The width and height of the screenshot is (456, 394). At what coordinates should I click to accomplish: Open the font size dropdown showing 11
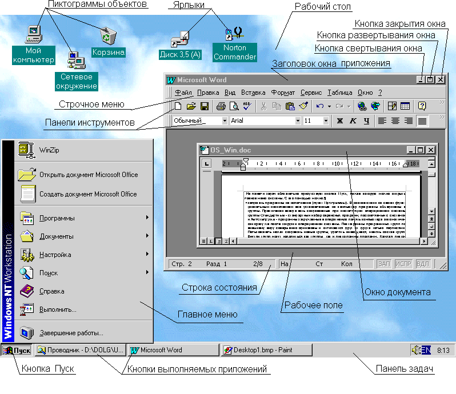click(326, 120)
